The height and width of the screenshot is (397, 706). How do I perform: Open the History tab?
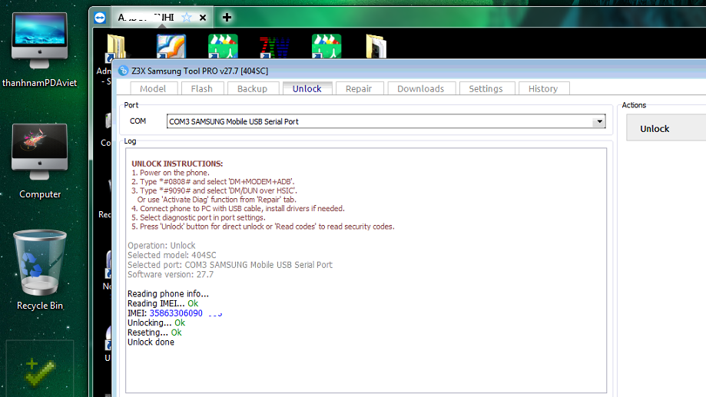pos(543,88)
